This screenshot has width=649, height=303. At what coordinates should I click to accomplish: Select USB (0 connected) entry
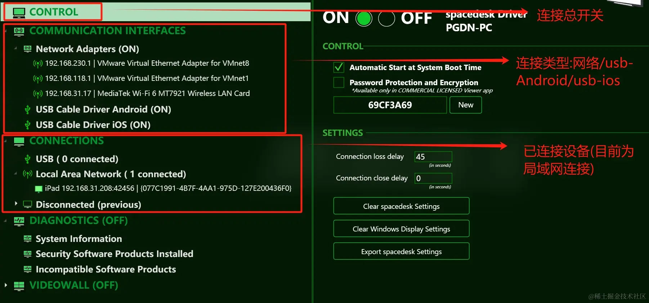[x=77, y=159]
